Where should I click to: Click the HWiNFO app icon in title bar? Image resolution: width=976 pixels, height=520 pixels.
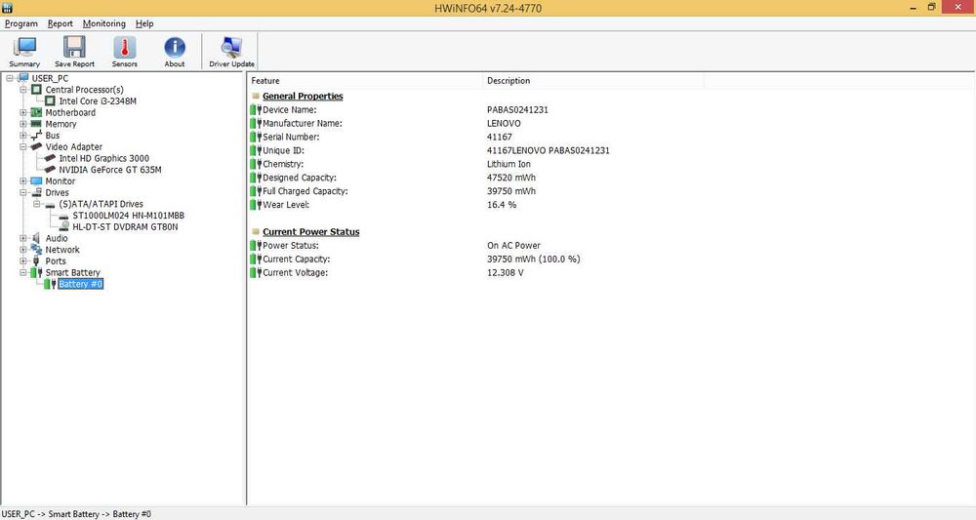tap(7, 8)
